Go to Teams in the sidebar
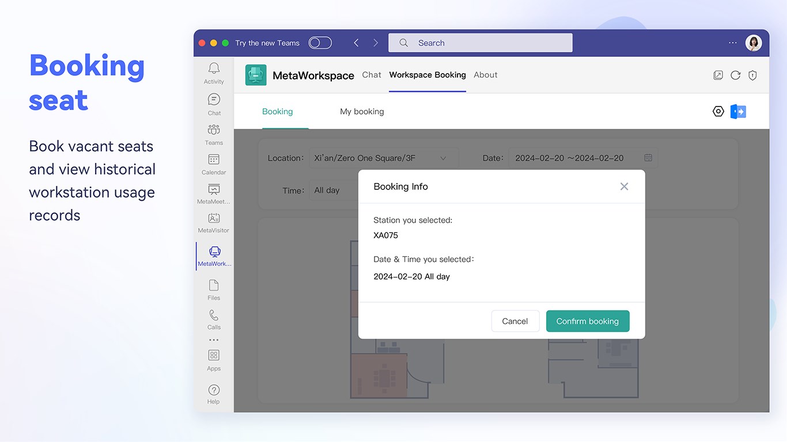787x442 pixels. (214, 134)
